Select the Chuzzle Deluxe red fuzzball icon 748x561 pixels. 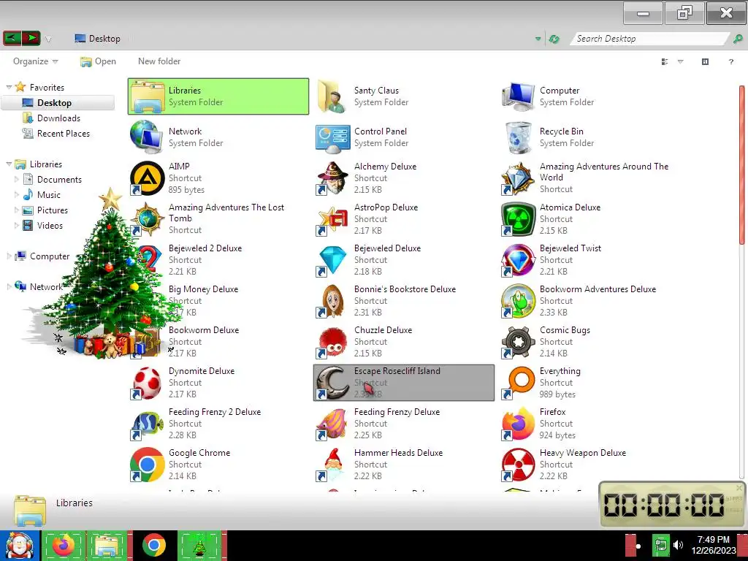(332, 342)
